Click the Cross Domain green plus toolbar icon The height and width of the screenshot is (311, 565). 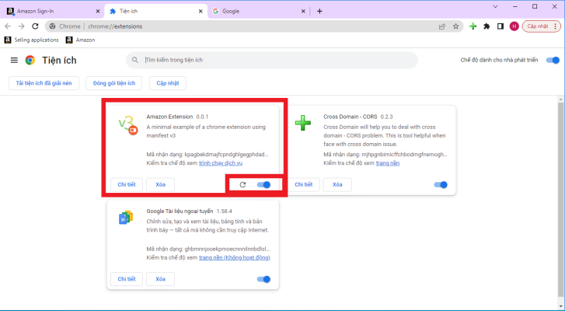point(473,26)
